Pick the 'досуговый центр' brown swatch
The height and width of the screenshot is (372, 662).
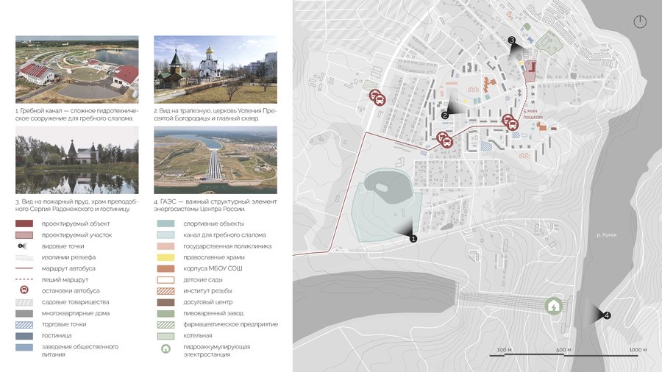(x=165, y=302)
